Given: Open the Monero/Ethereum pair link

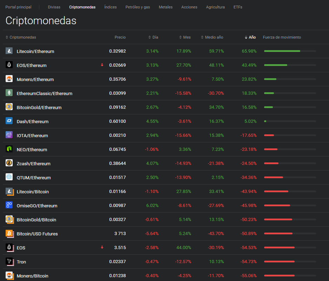Looking at the screenshot, I should tap(35, 79).
